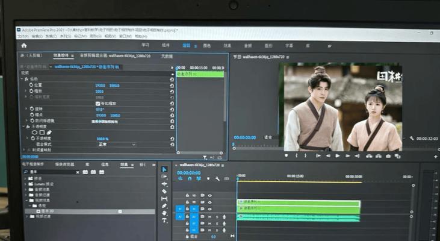
Task: Open program monitor wrench settings
Action: (412, 138)
